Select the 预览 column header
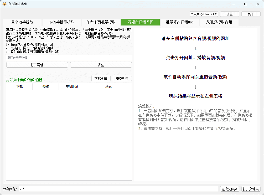 pos(45,86)
